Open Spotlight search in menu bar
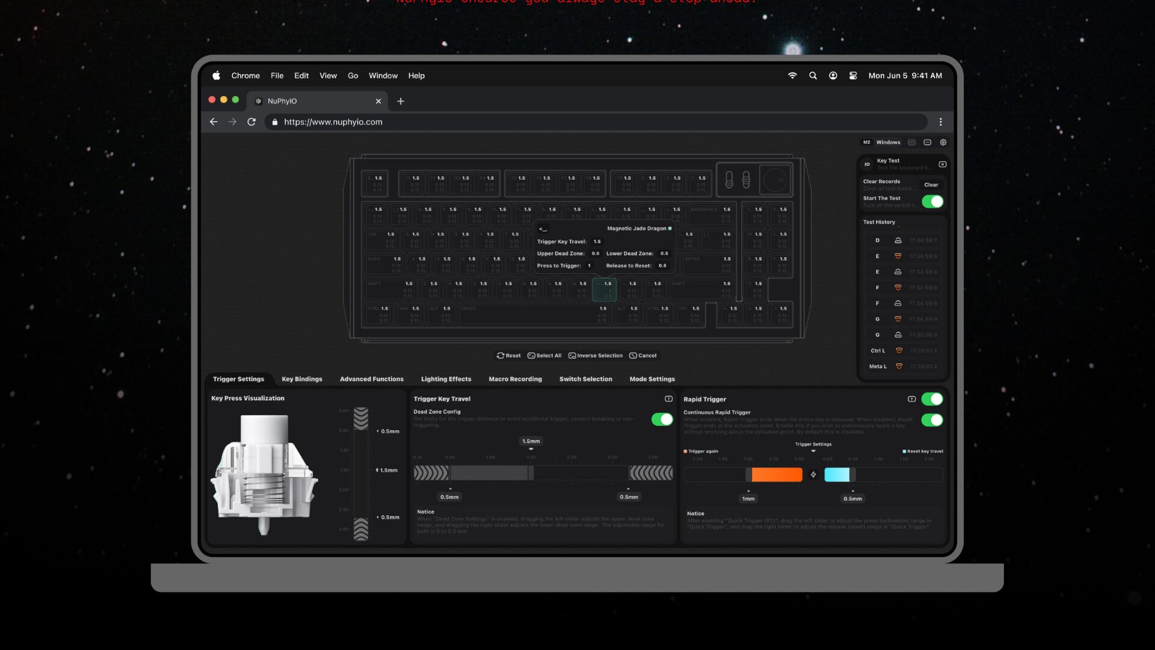 pos(813,75)
